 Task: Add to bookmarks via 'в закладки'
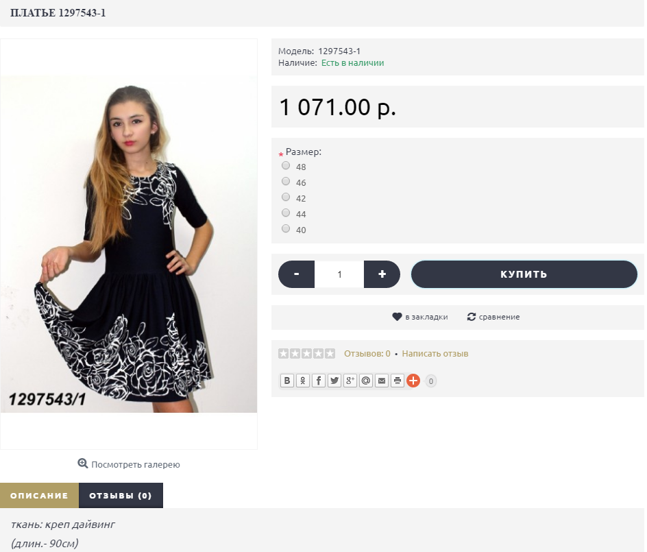(426, 317)
